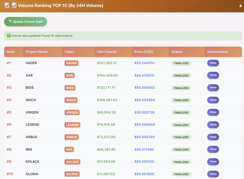Select the VIRGEN token badge

click(72, 112)
